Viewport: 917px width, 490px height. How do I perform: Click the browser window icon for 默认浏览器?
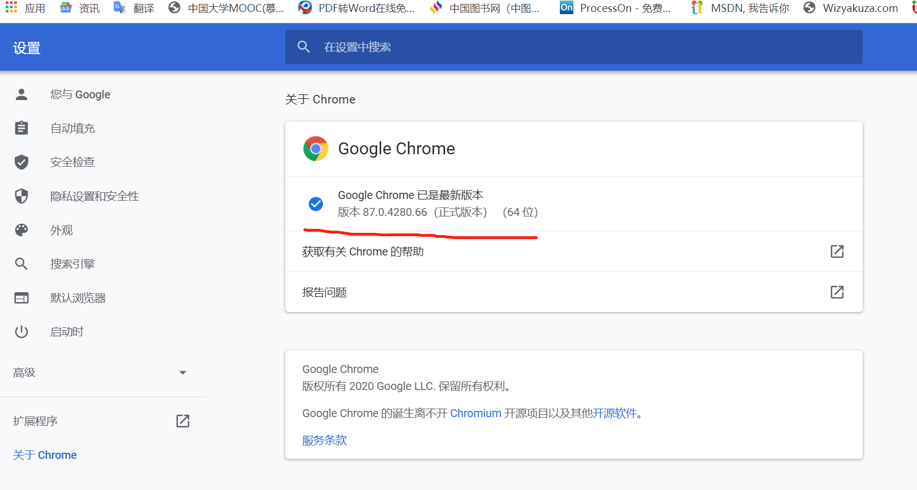click(22, 298)
